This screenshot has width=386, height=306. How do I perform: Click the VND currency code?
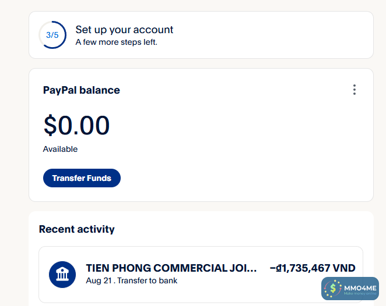point(344,268)
